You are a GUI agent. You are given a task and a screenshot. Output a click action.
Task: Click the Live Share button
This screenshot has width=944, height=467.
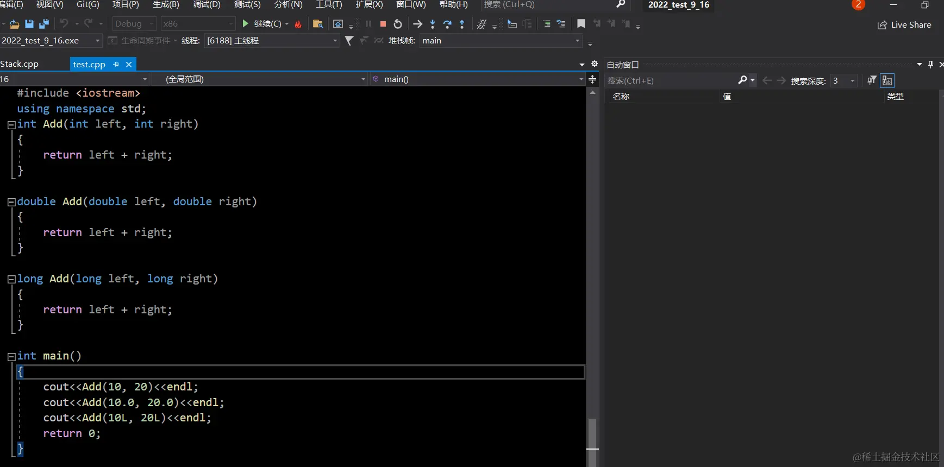[x=904, y=25]
